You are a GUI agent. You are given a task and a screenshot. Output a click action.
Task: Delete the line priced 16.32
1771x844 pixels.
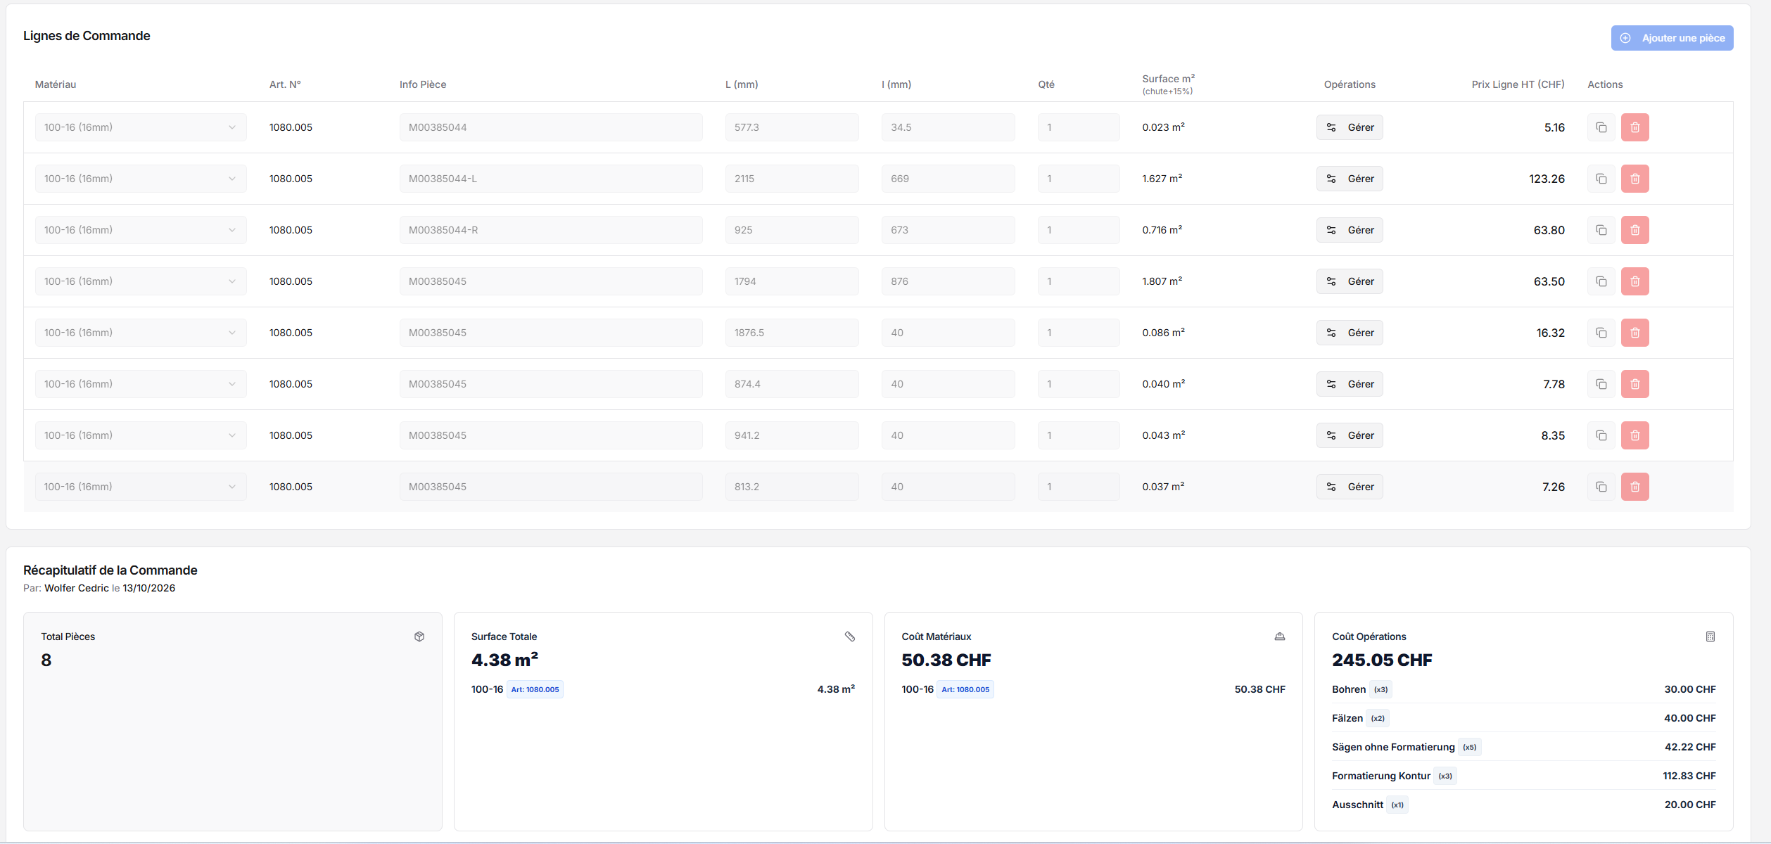1634,333
